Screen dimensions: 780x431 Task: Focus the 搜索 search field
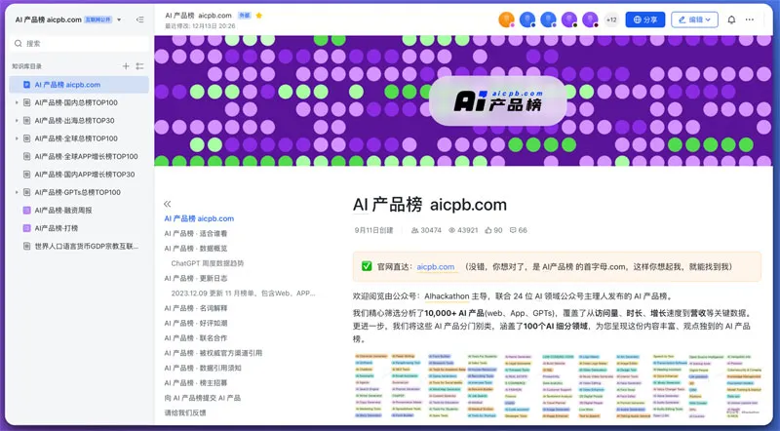coord(79,43)
